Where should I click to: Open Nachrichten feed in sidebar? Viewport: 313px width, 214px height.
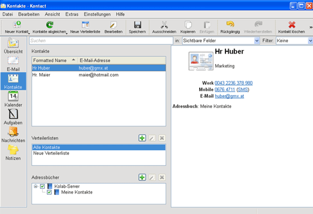pyautogui.click(x=13, y=135)
